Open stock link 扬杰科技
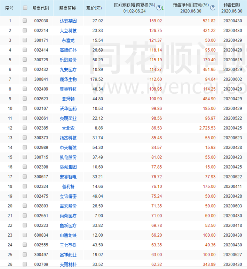247x269 pixels. click(68, 138)
